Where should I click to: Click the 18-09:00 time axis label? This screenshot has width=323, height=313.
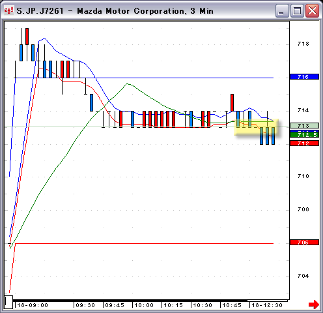(x=33, y=305)
